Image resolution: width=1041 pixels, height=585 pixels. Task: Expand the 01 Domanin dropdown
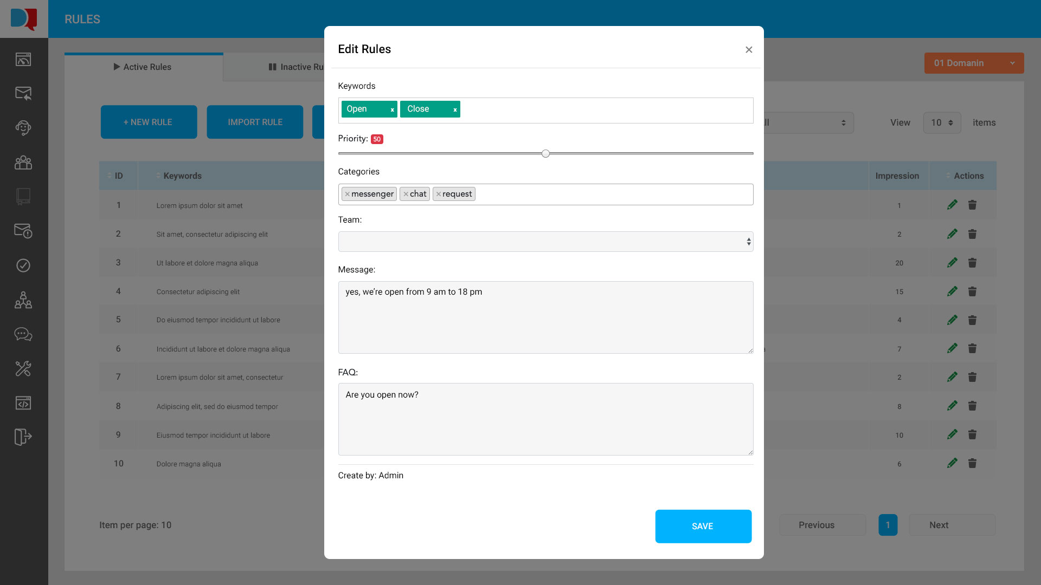974,63
